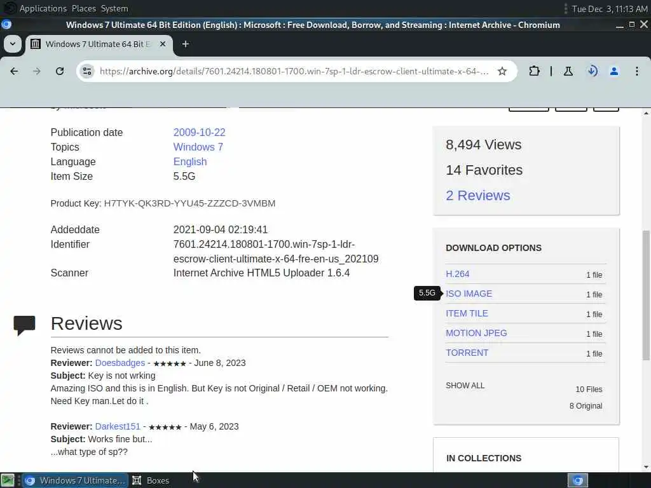Download the H.264 file

(x=458, y=274)
